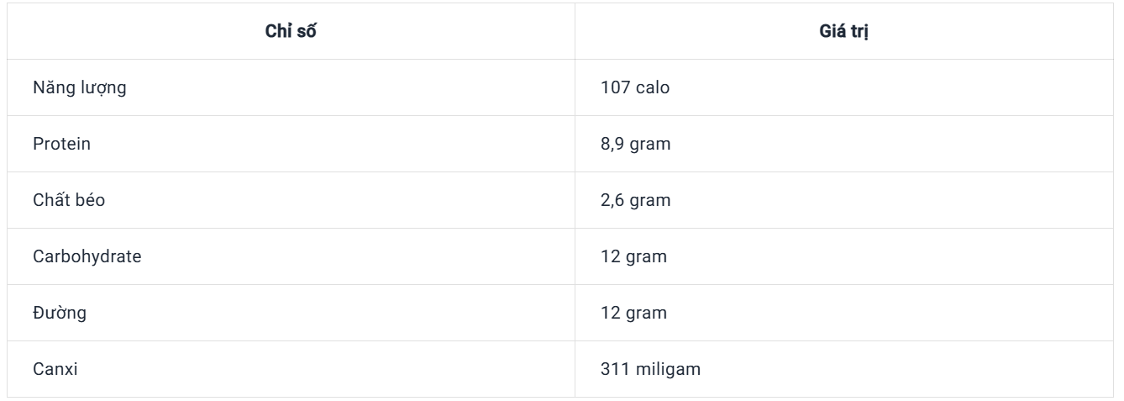1124x401 pixels.
Task: Select the "Chất béo" row label
Action: pos(69,200)
